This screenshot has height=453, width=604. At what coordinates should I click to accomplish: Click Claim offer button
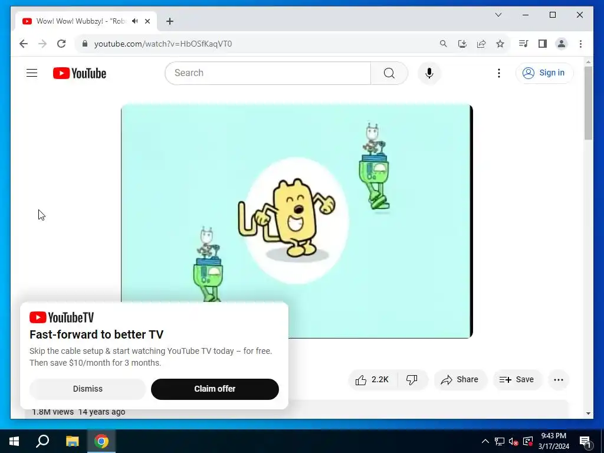(215, 389)
